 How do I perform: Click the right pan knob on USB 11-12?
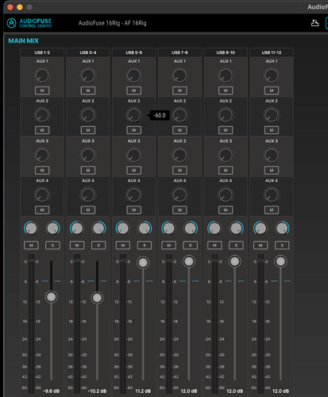[282, 228]
